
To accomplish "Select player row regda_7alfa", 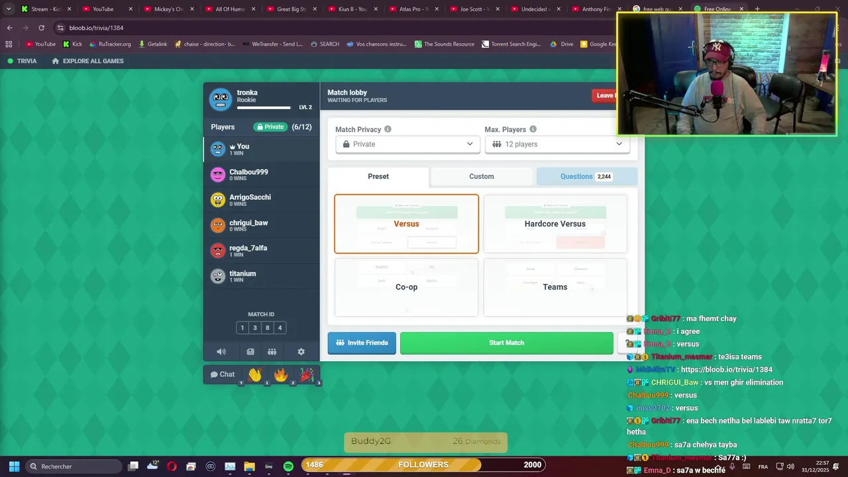I will (261, 251).
